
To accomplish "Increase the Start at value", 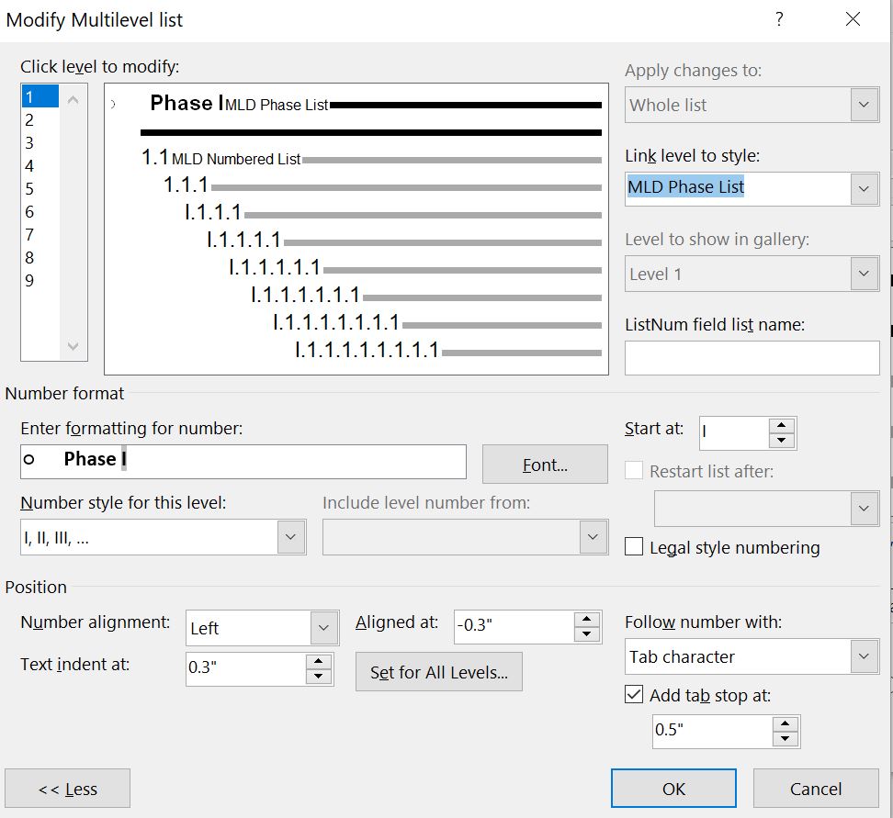I will (x=781, y=425).
